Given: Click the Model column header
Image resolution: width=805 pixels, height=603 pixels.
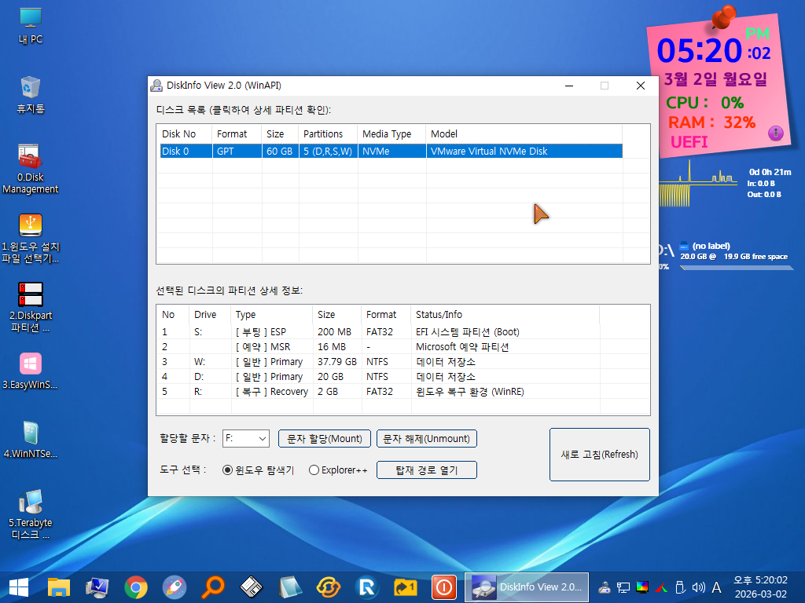Looking at the screenshot, I should click(x=524, y=134).
